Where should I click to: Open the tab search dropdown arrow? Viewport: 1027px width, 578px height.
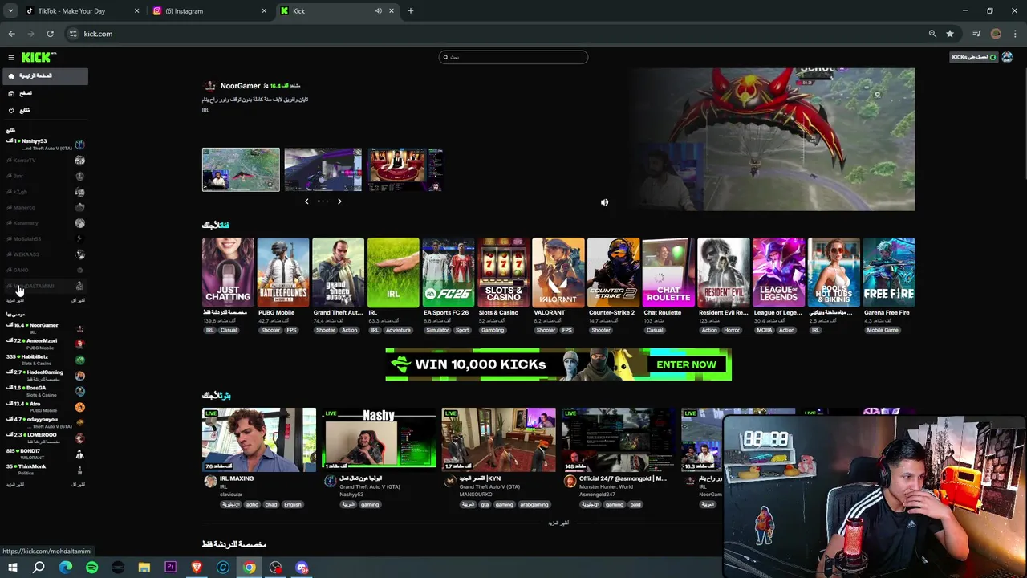[10, 10]
